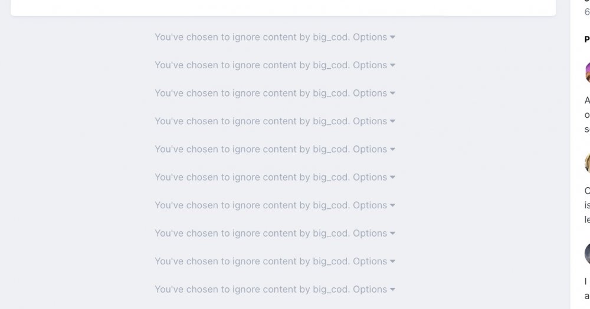Open Options menu on the eighth ignored post
Image resolution: width=590 pixels, height=309 pixels.
coord(373,234)
